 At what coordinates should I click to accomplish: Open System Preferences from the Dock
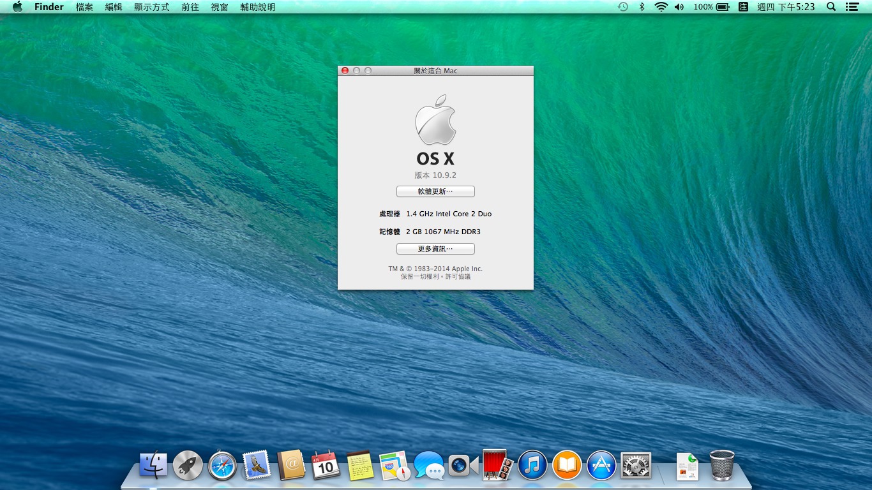636,466
